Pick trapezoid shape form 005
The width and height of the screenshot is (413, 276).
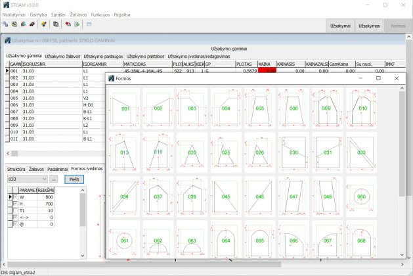coord(260,108)
